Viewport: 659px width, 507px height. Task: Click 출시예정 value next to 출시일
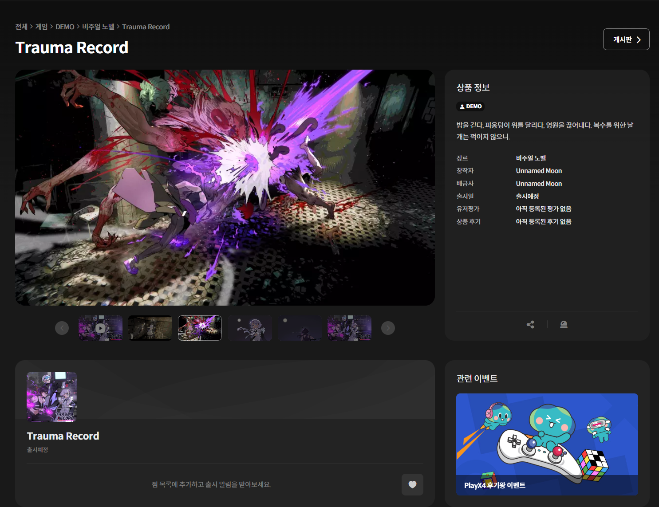[x=527, y=196]
